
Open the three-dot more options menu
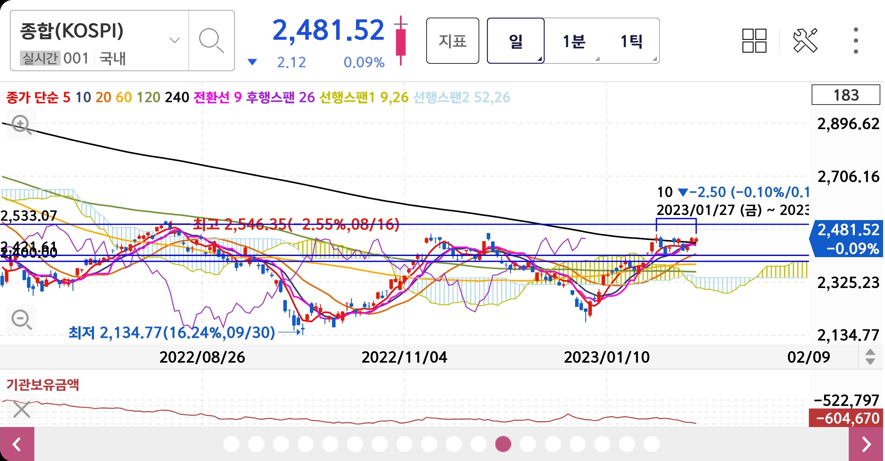click(855, 41)
